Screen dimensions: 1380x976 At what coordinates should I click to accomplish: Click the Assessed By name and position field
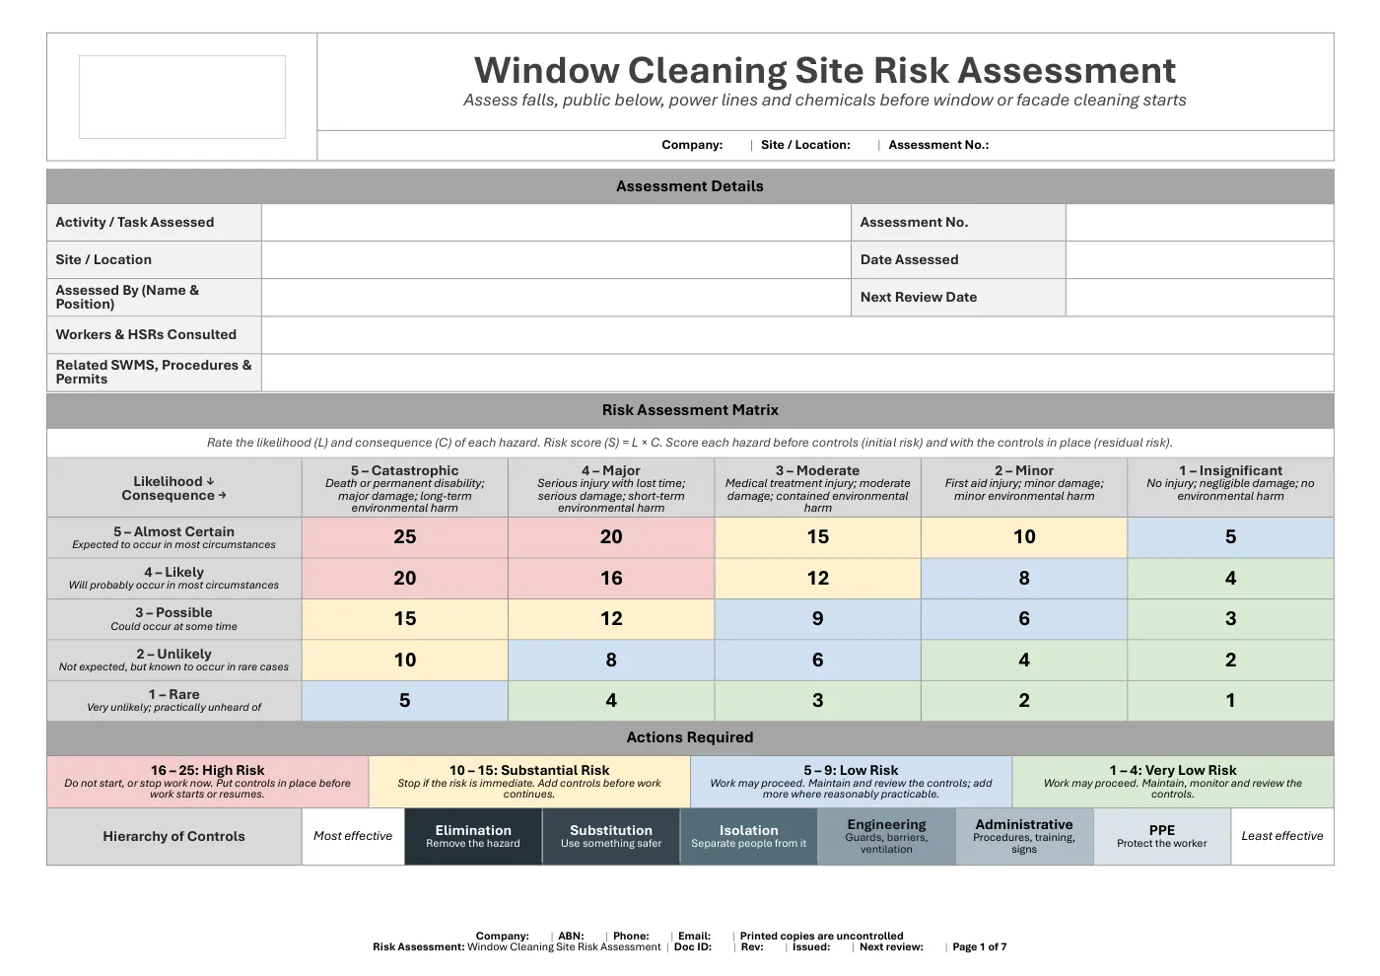(x=556, y=298)
